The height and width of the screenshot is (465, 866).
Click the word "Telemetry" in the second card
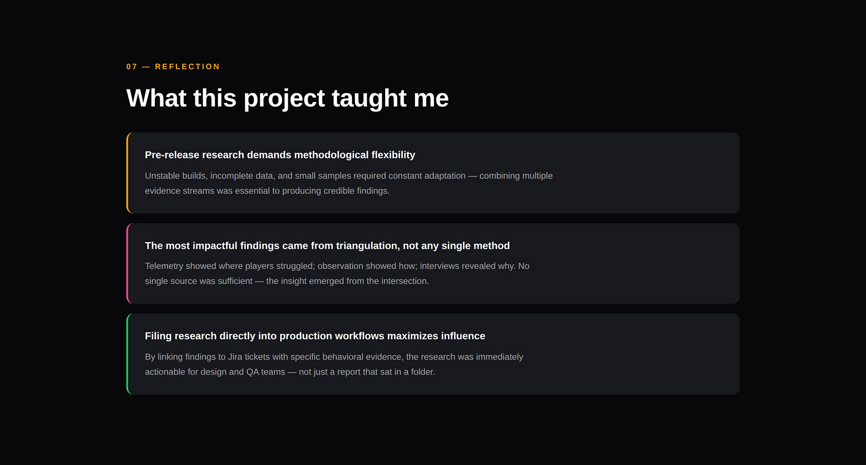click(x=164, y=266)
